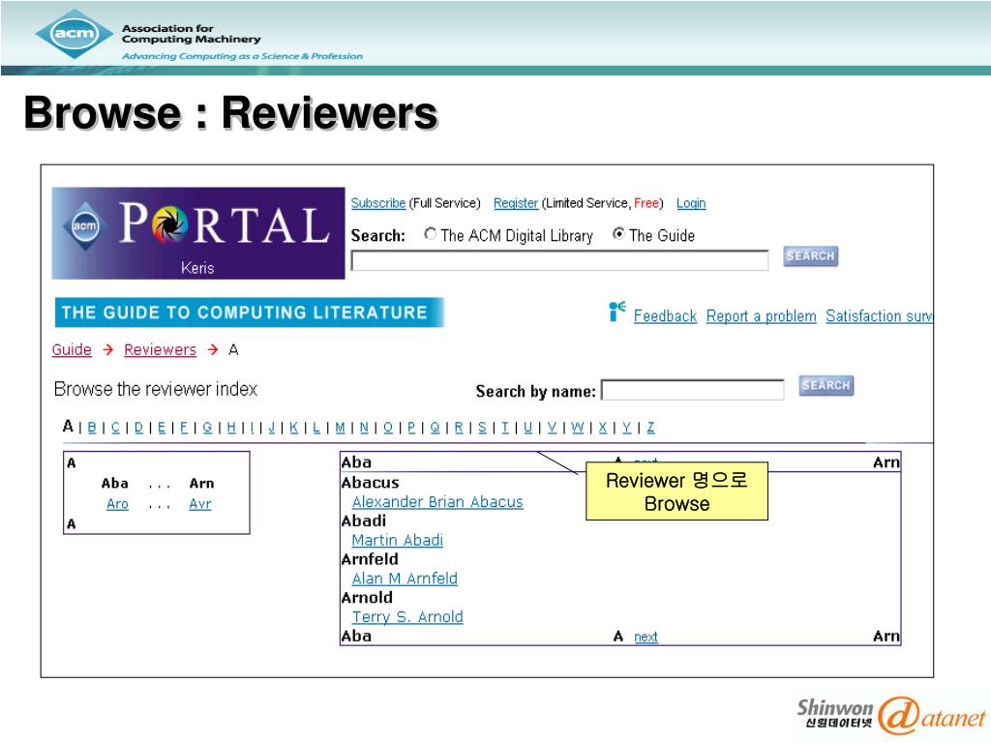This screenshot has height=743, width=991.
Task: Open Report a problem link
Action: point(761,316)
